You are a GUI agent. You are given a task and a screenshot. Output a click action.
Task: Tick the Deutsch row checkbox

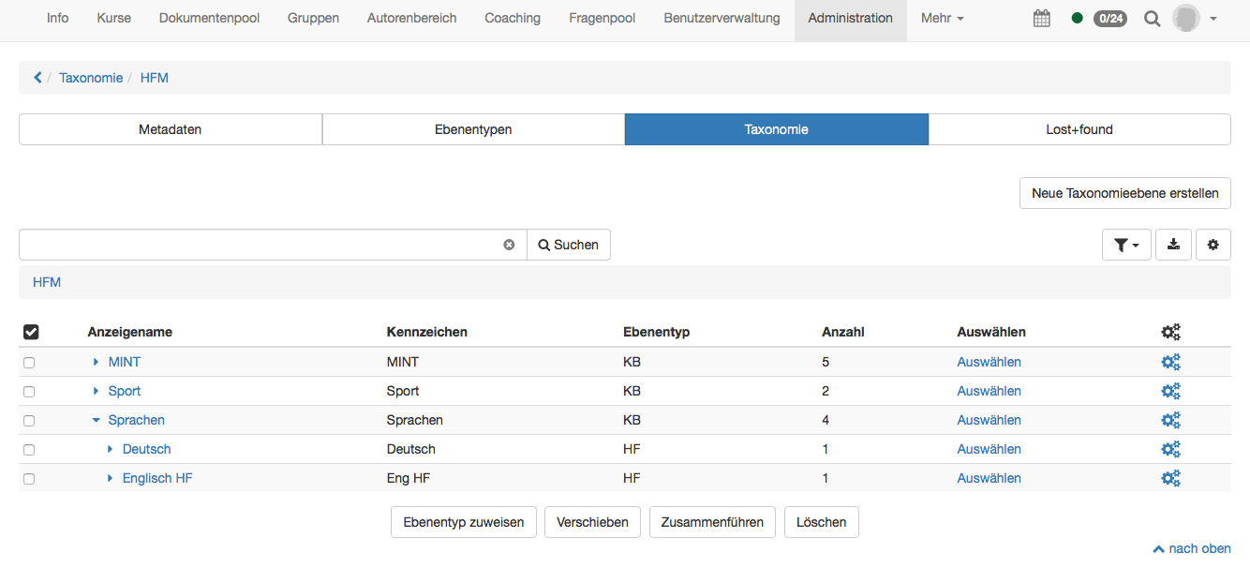29,450
